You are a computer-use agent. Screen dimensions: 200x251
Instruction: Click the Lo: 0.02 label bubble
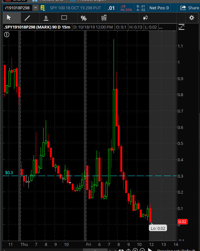tap(158, 228)
